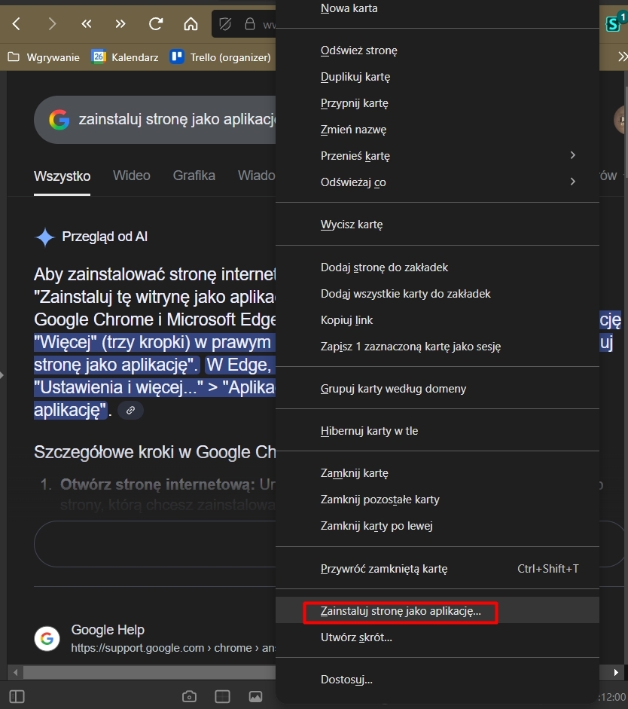Toggle the side panel in status bar

tap(17, 696)
